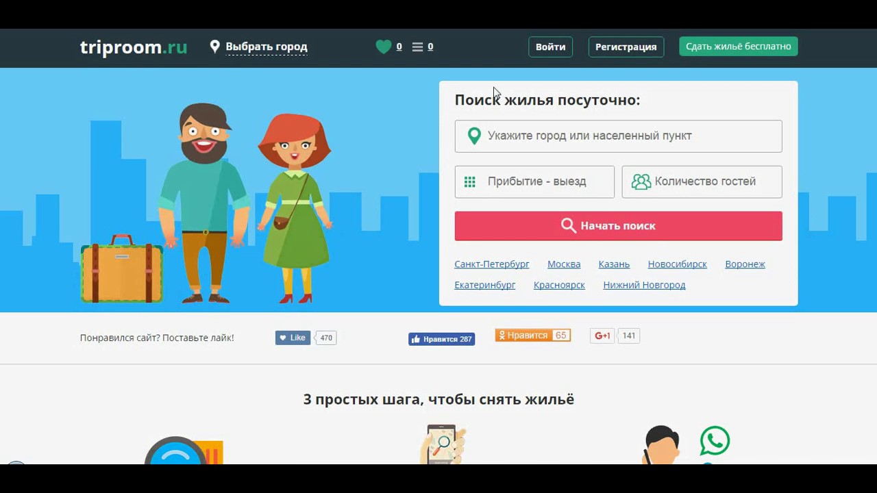Click the triproom.ru logo
Viewport: 877px width, 493px height.
134,47
